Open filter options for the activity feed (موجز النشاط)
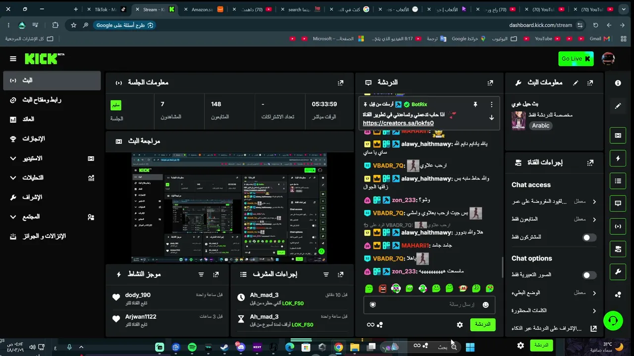Screen dimensions: 634x356 pos(201,274)
